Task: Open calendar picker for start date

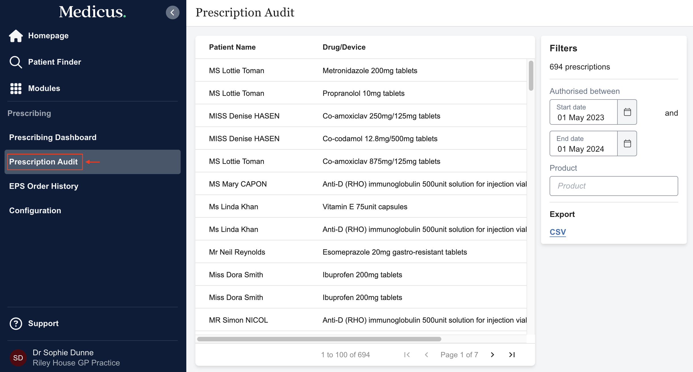Action: point(627,112)
